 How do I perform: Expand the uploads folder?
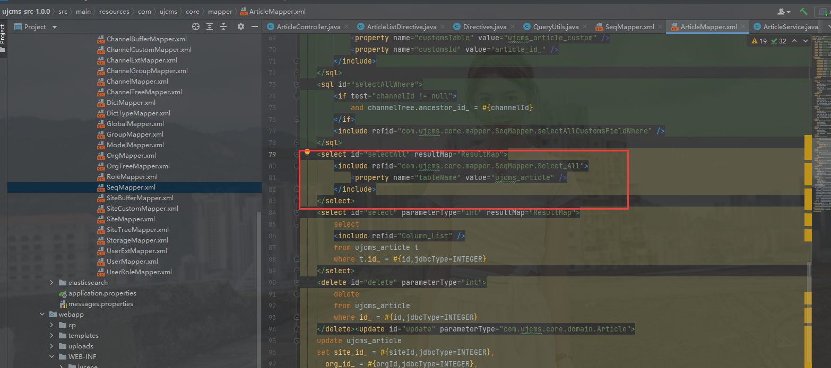tap(51, 346)
